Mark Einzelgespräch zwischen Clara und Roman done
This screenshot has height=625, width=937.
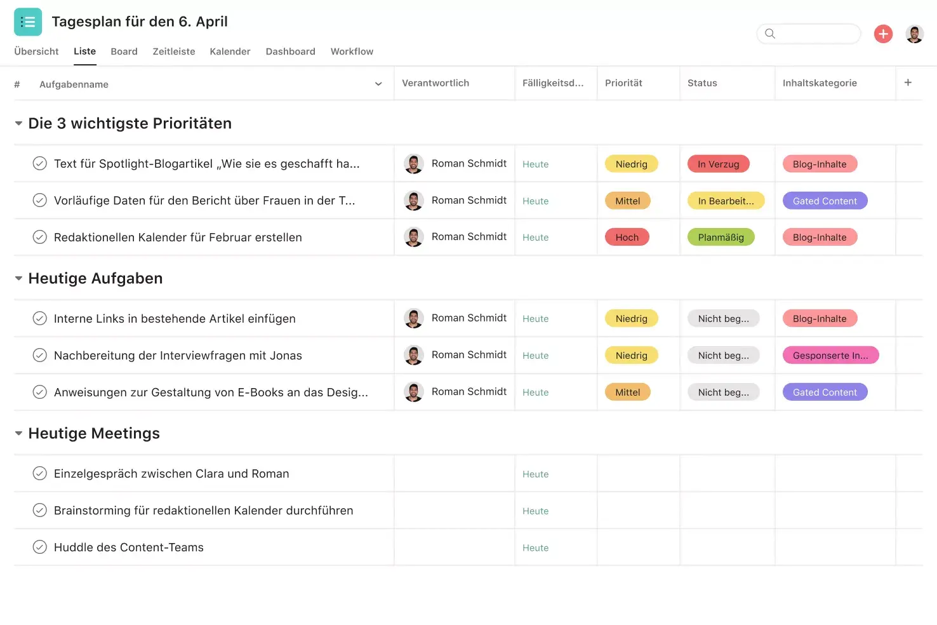(x=39, y=473)
